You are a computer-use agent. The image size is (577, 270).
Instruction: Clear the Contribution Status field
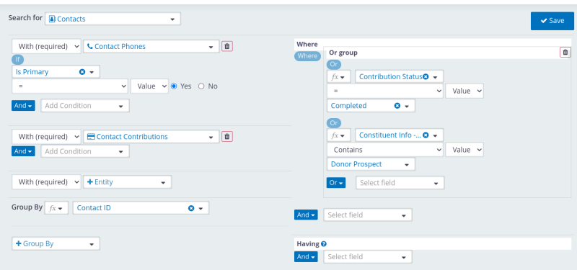(x=426, y=77)
